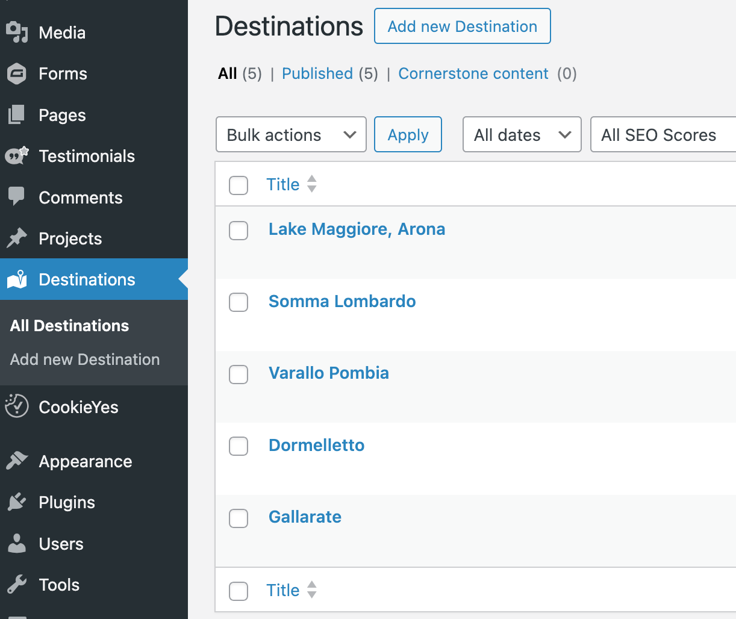Image resolution: width=736 pixels, height=619 pixels.
Task: Click the CookieYes icon in sidebar
Action: pyautogui.click(x=17, y=406)
